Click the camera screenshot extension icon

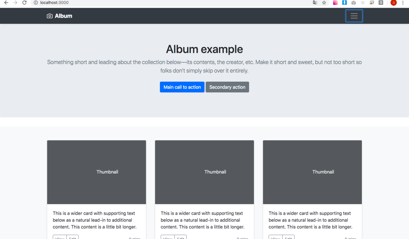[353, 3]
